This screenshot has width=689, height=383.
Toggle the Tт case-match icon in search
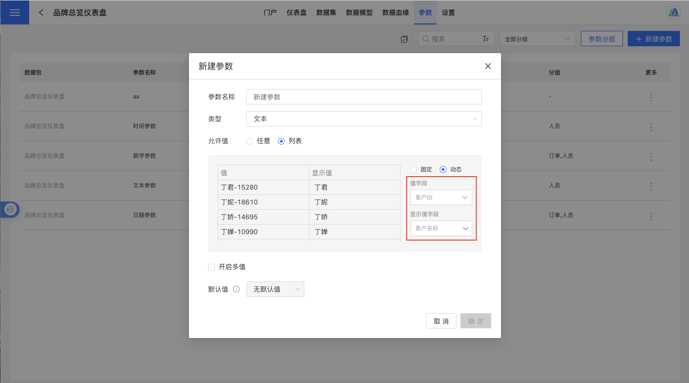click(485, 39)
